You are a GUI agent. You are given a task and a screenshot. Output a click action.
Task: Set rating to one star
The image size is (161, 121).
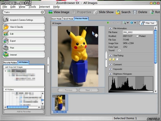point(110,59)
